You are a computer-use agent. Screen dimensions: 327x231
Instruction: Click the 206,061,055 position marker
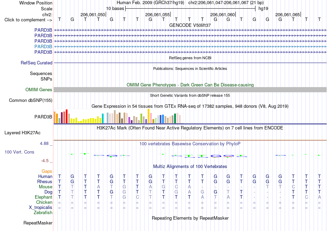pyautogui.click(x=158, y=14)
